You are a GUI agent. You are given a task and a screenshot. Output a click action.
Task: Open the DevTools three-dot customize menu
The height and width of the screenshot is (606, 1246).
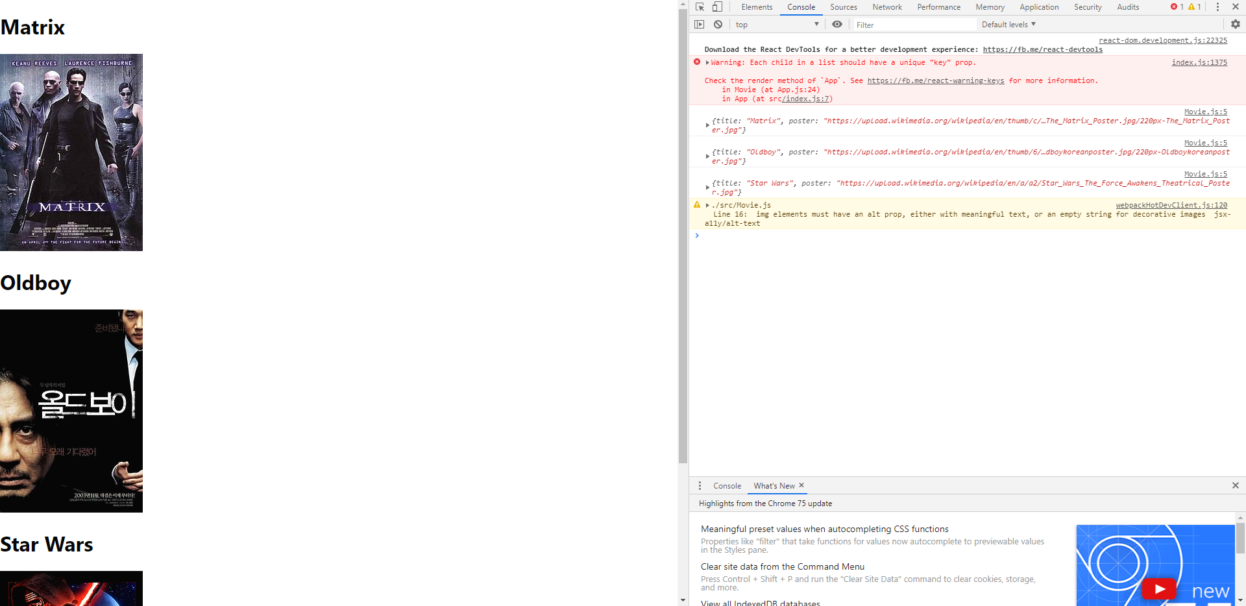point(1217,7)
